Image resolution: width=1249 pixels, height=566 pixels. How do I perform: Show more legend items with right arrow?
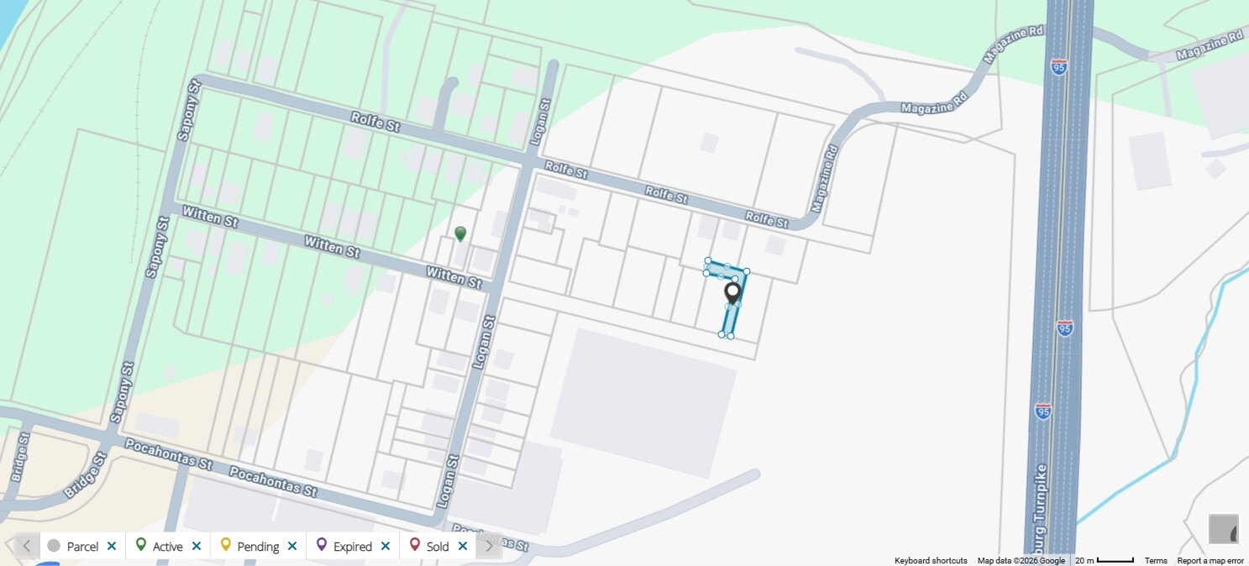click(x=489, y=546)
